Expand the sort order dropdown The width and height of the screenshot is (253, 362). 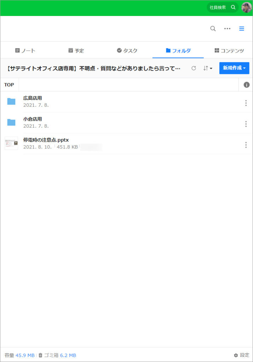click(208, 68)
